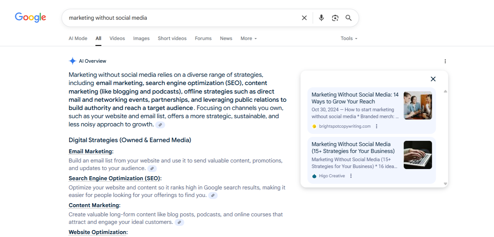Screen dimensions: 494x237
Task: Click the typing-hands thumbnail on the Higo Creative card
Action: click(x=418, y=155)
